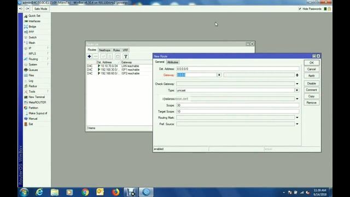
Task: Open a New Terminal
Action: coord(37,97)
